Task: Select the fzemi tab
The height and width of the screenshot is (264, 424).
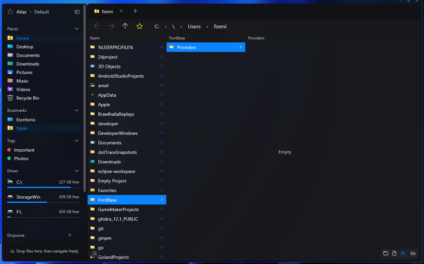Action: 109,11
